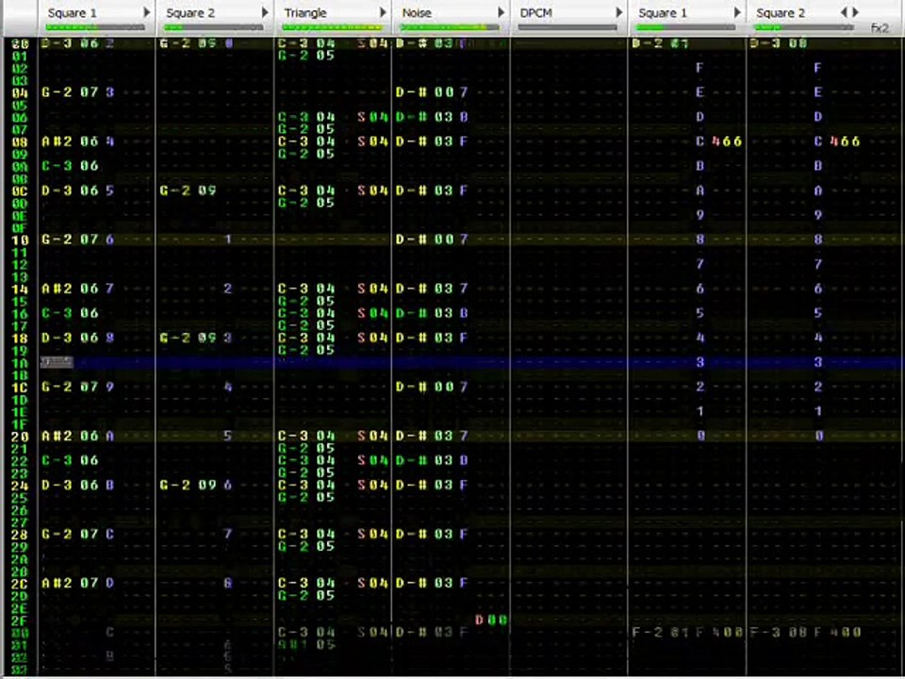The height and width of the screenshot is (679, 905).
Task: Select the G-2 09 note on row 24
Action: click(x=189, y=485)
